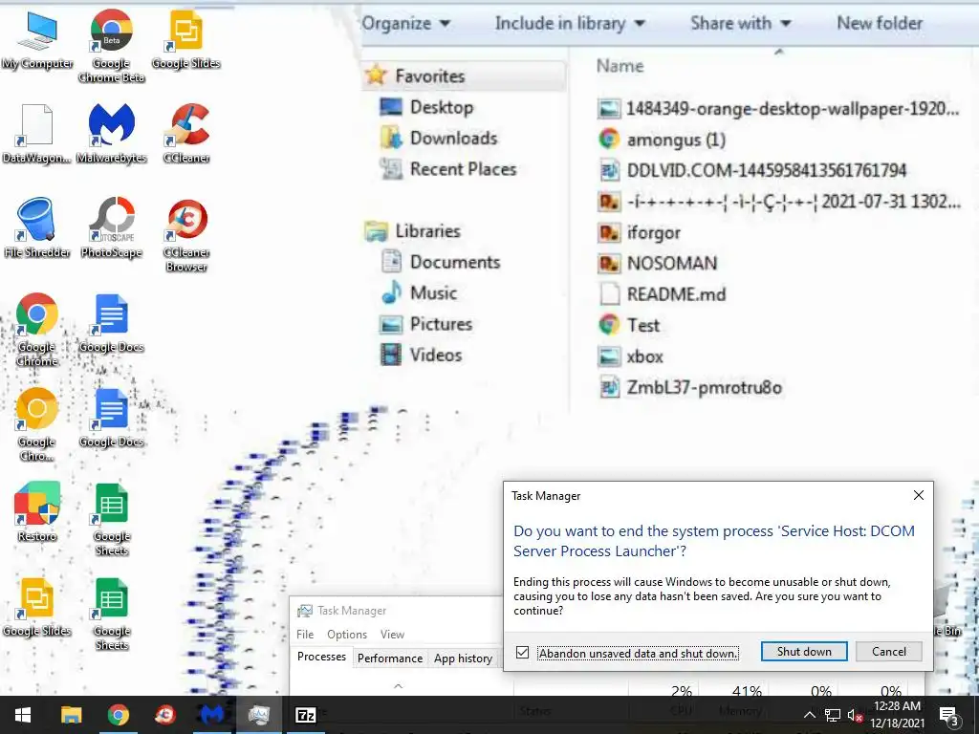Show hidden tray icons chevron
The image size is (979, 734).
click(x=809, y=715)
